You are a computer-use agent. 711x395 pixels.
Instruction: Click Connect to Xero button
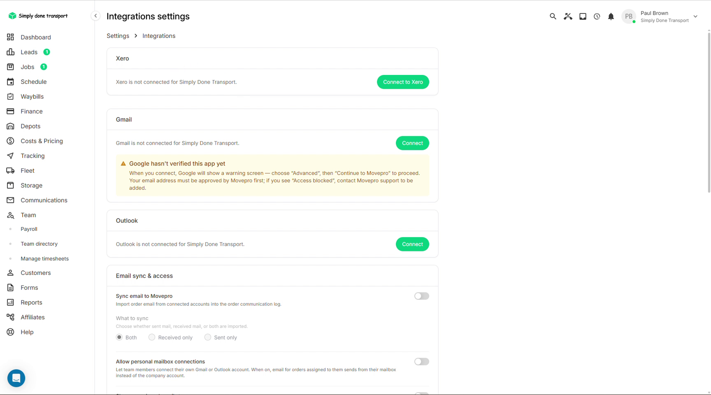coord(403,82)
